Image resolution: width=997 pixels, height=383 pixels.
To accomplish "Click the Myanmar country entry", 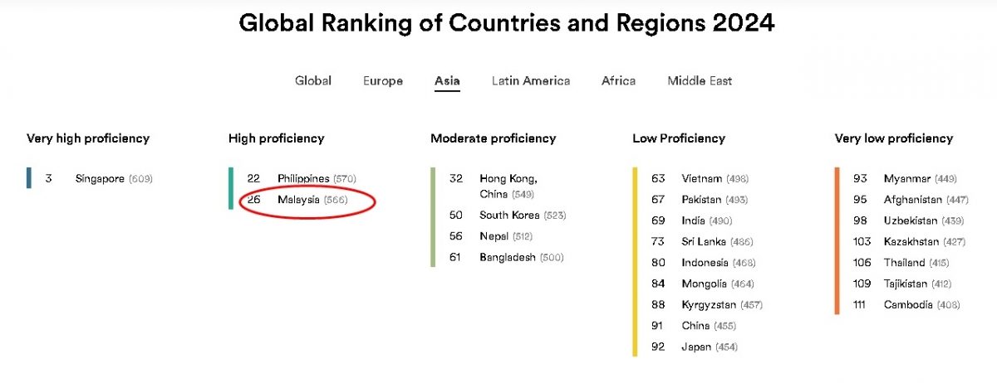I will point(907,178).
